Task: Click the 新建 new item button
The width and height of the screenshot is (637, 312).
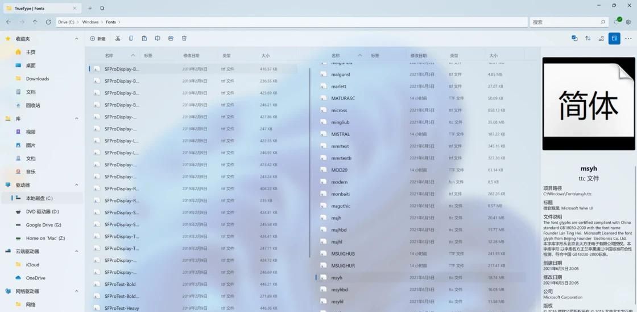Action: tap(98, 39)
